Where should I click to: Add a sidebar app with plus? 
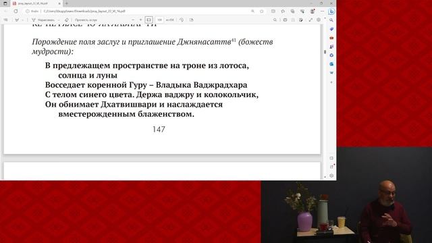click(331, 82)
